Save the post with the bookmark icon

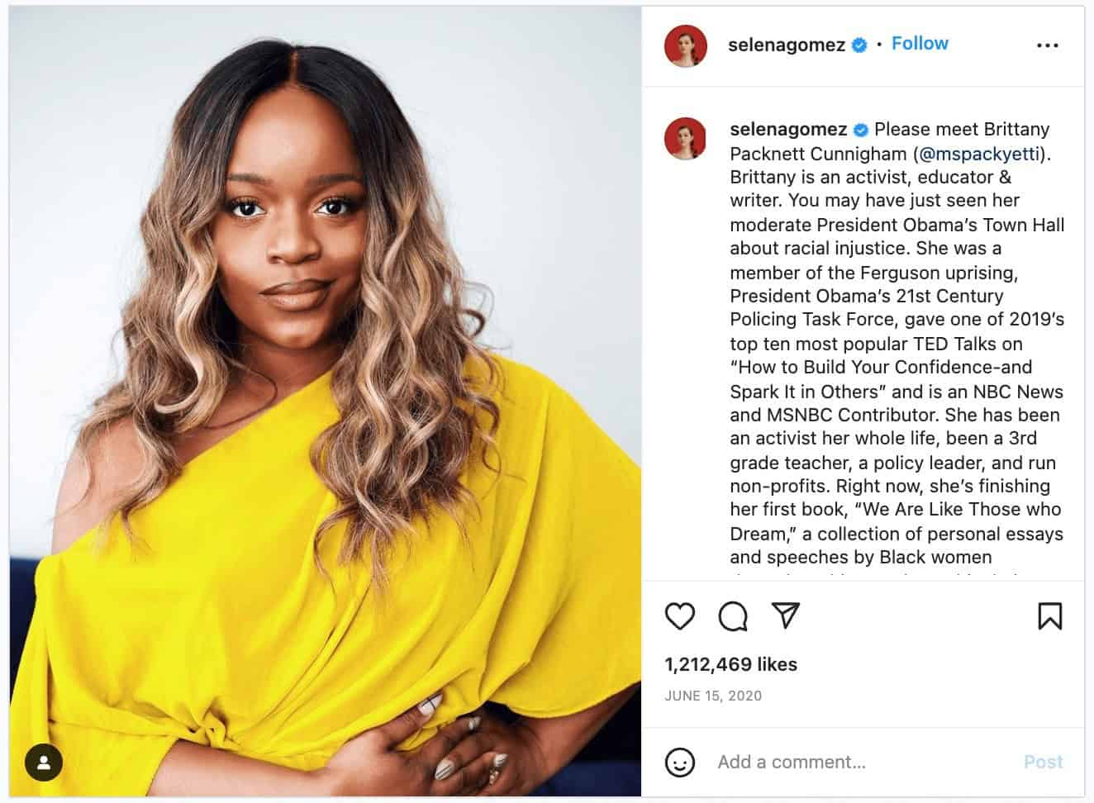click(x=1049, y=616)
